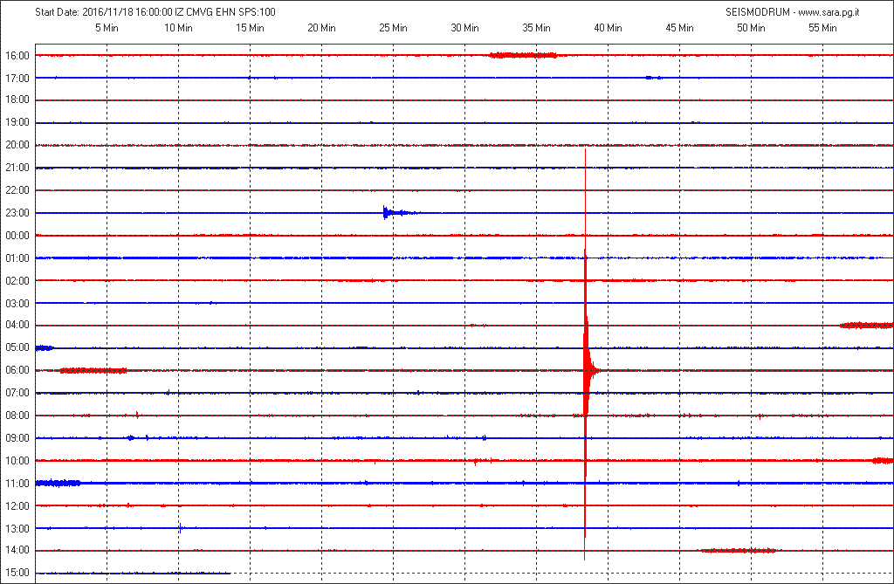Click the noise burst on 14:00 trace
894x584 pixels.
point(738,550)
